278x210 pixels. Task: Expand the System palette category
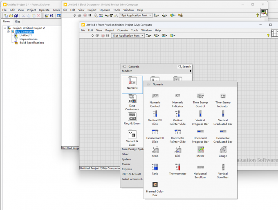(x=126, y=159)
